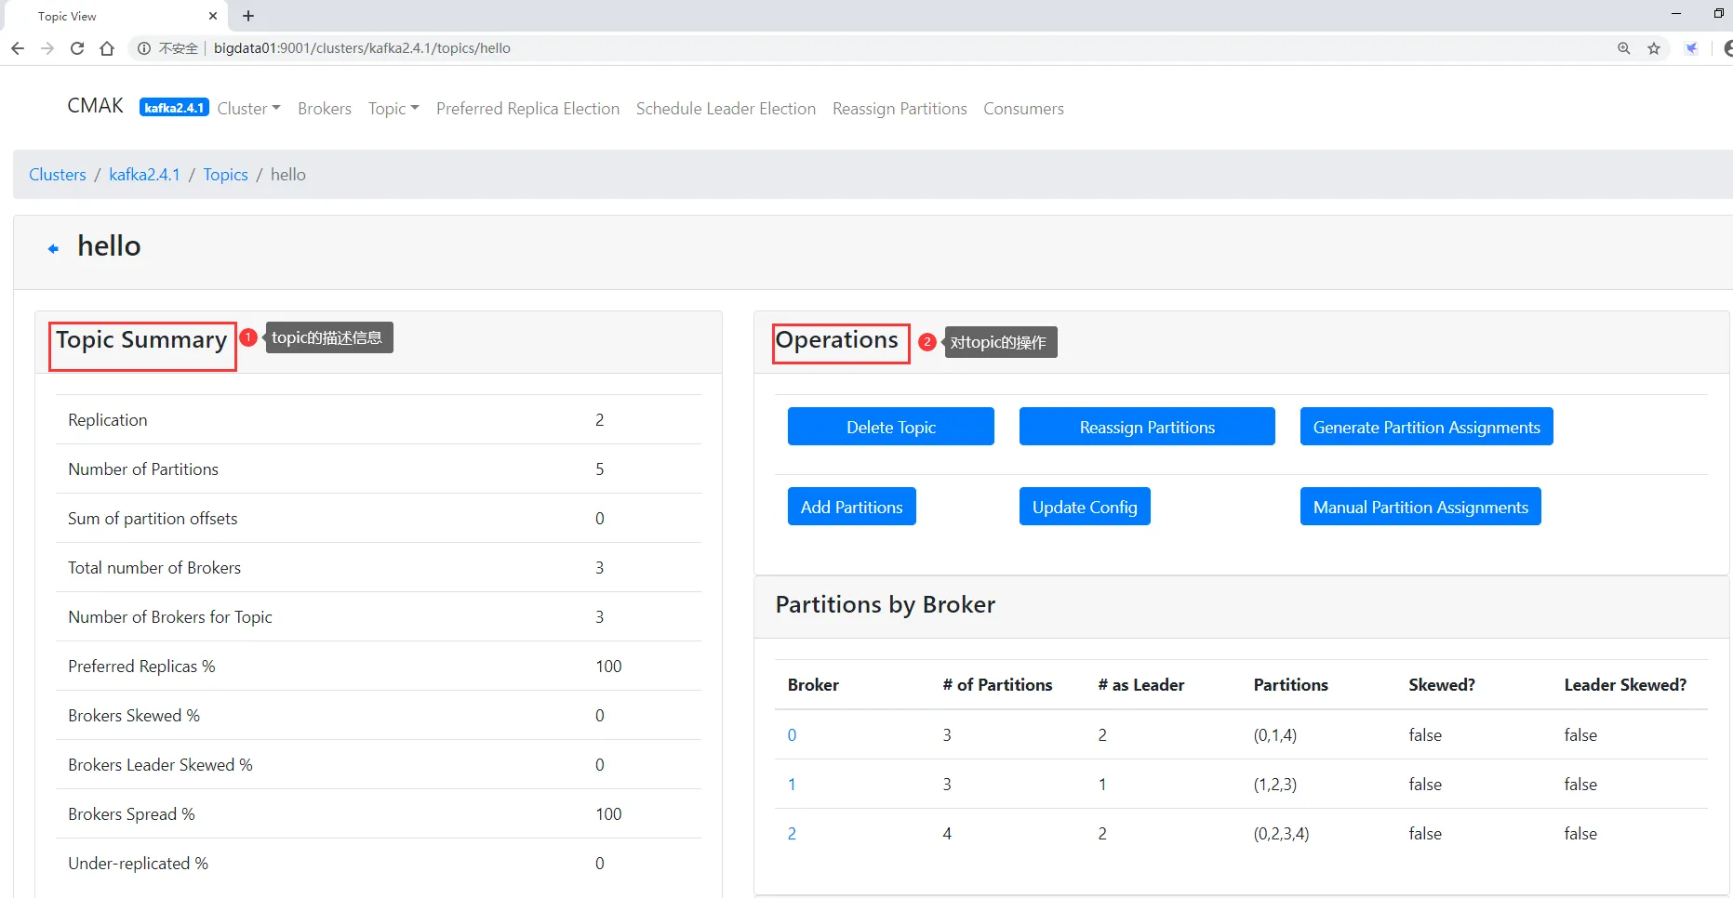Click the Partitions by Broker heading
This screenshot has width=1733, height=898.
coord(886,605)
